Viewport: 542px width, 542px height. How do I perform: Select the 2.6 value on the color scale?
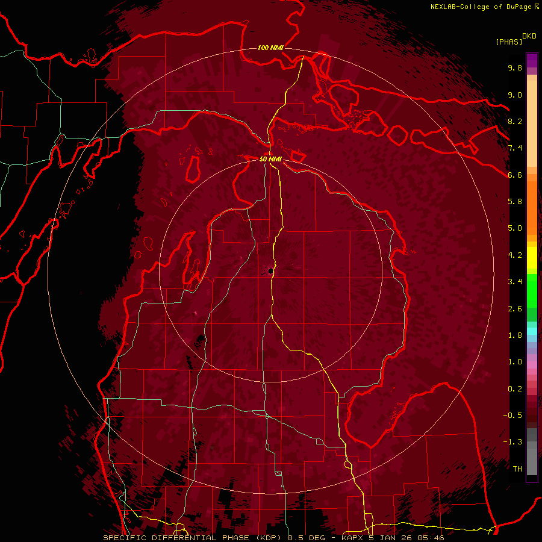point(515,309)
